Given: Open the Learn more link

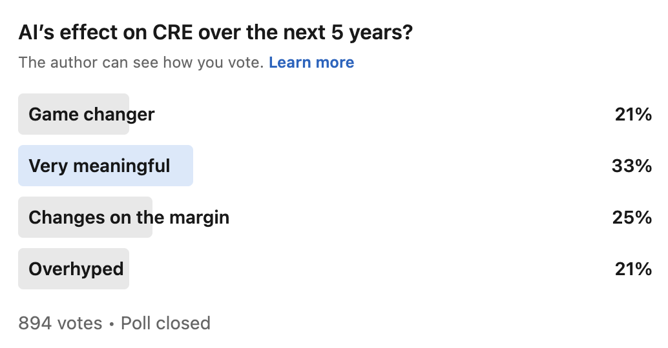Looking at the screenshot, I should tap(311, 63).
